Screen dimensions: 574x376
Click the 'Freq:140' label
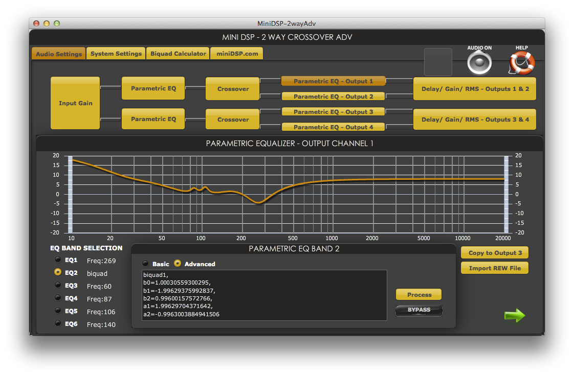point(101,325)
